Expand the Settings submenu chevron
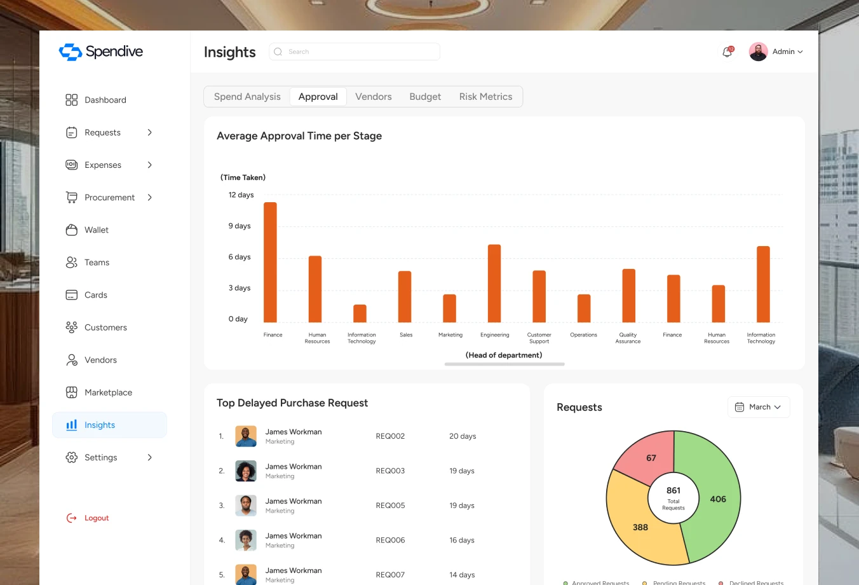Screen dimensions: 859x585 tap(150, 457)
